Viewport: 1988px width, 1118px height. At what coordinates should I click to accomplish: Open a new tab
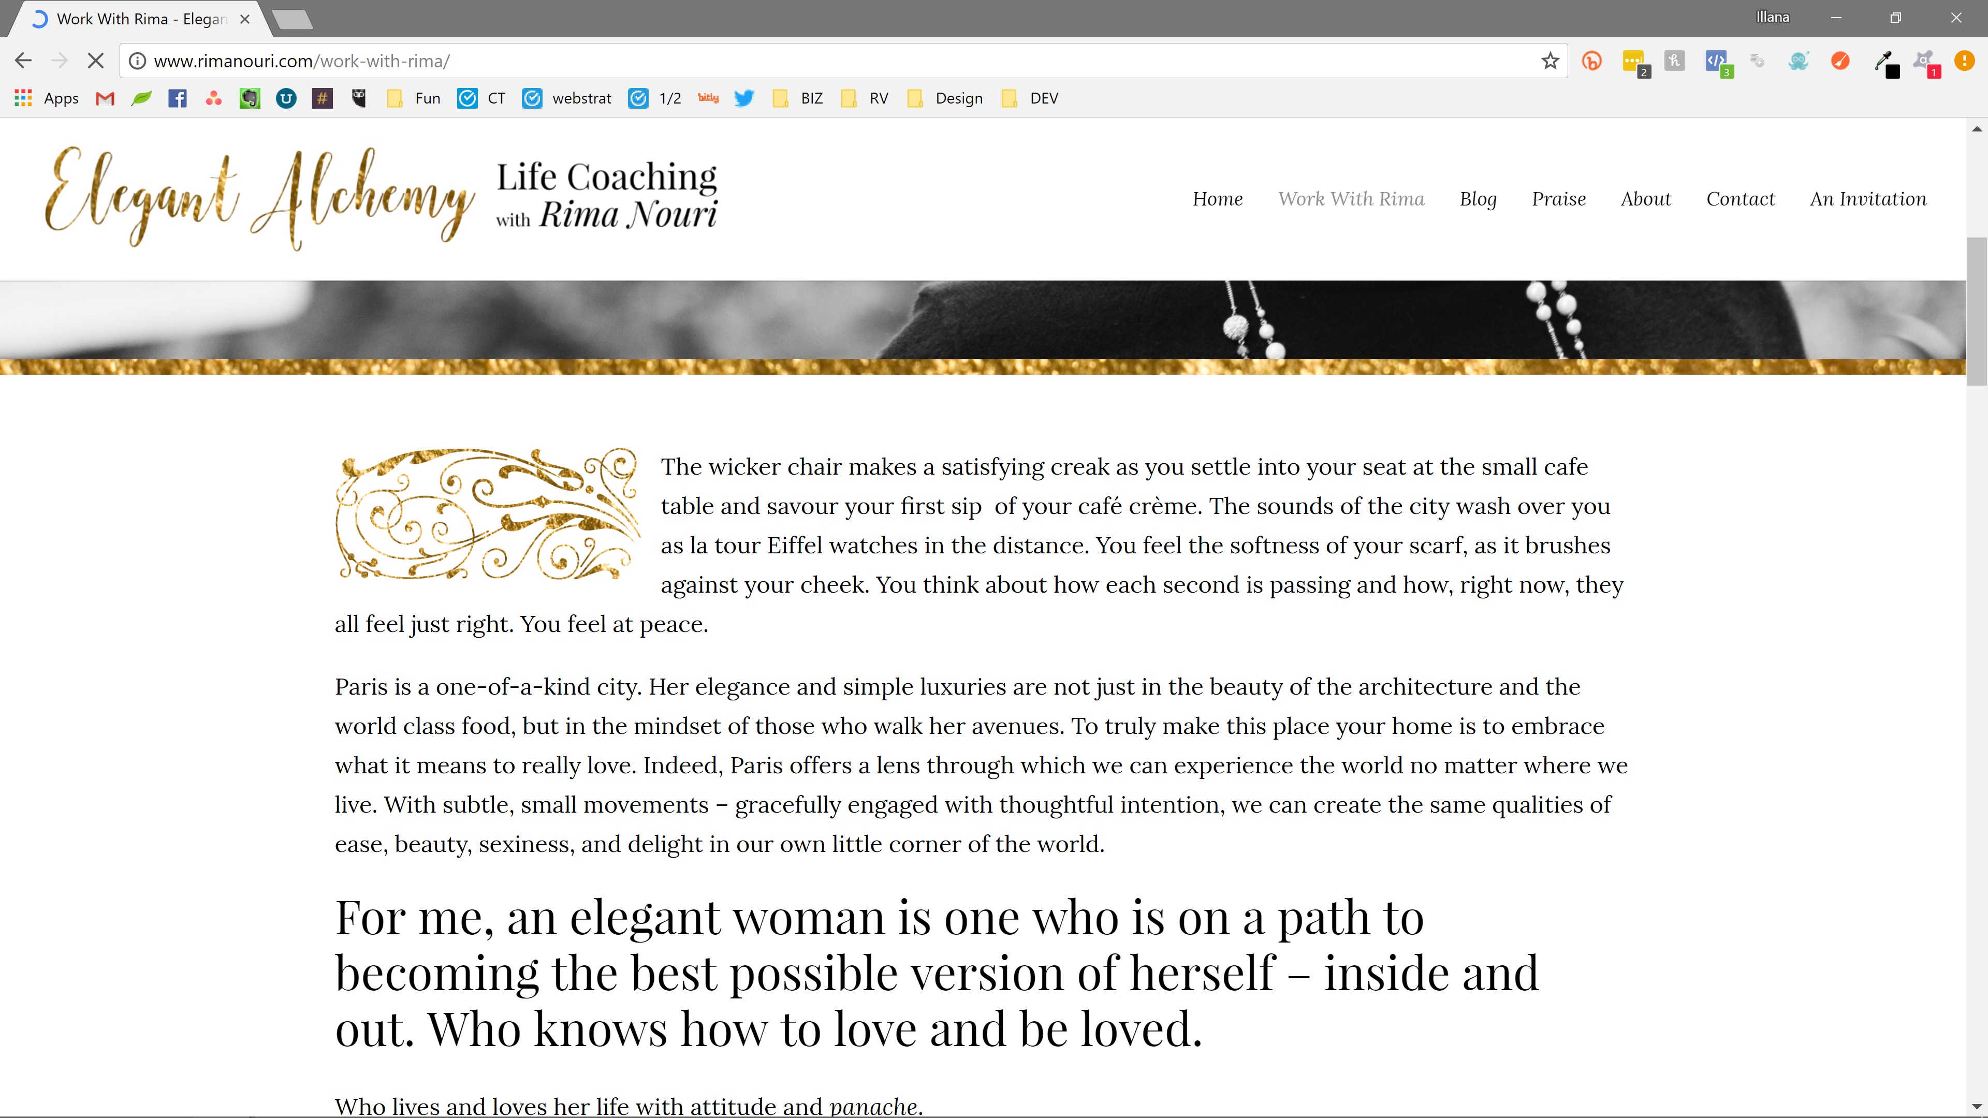pyautogui.click(x=293, y=19)
